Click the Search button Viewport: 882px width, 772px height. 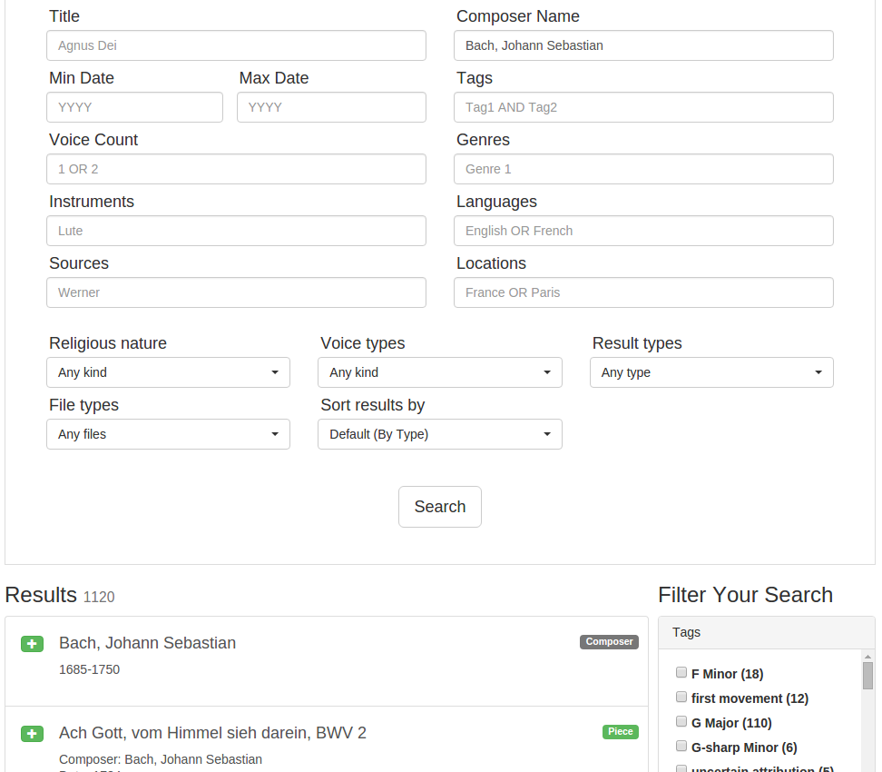coord(440,507)
